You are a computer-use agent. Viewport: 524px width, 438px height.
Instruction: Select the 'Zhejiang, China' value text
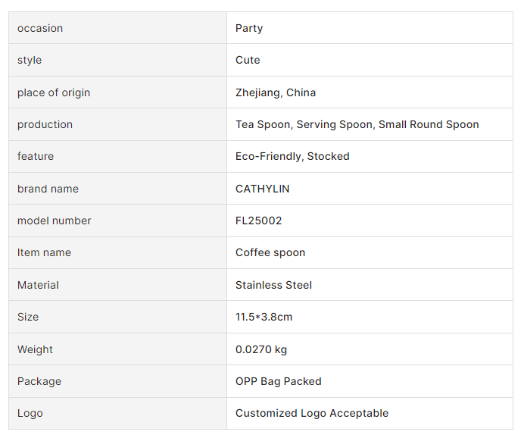pyautogui.click(x=276, y=92)
